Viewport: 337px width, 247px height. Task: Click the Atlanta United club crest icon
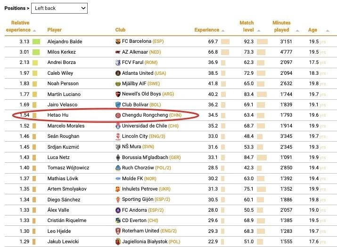[x=118, y=73]
